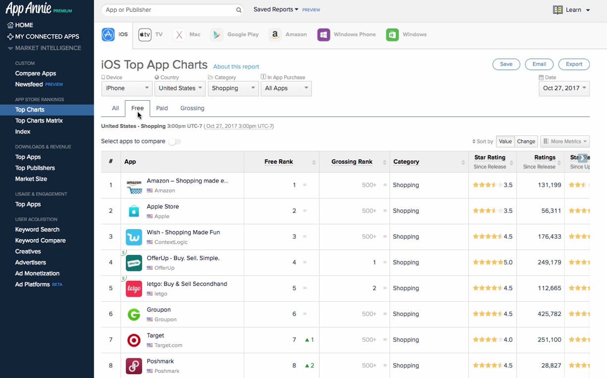
Task: Open the Device iPhone dropdown
Action: coord(127,88)
